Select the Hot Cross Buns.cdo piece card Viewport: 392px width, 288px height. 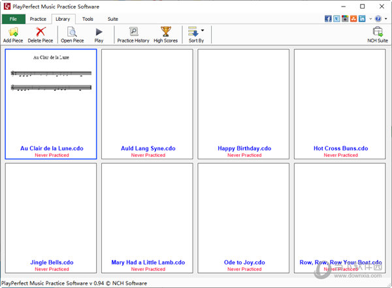point(340,104)
